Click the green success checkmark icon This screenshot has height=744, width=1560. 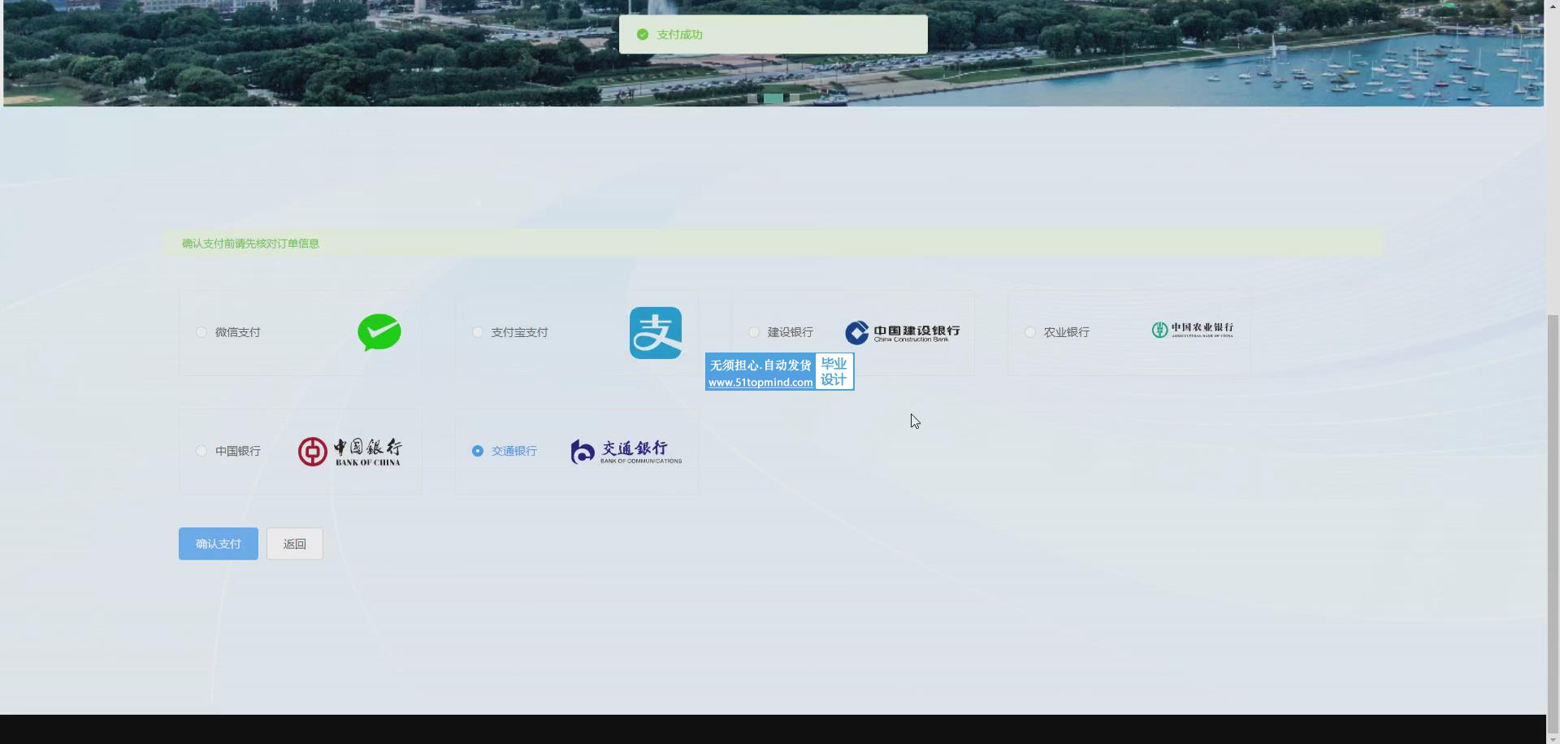click(643, 34)
